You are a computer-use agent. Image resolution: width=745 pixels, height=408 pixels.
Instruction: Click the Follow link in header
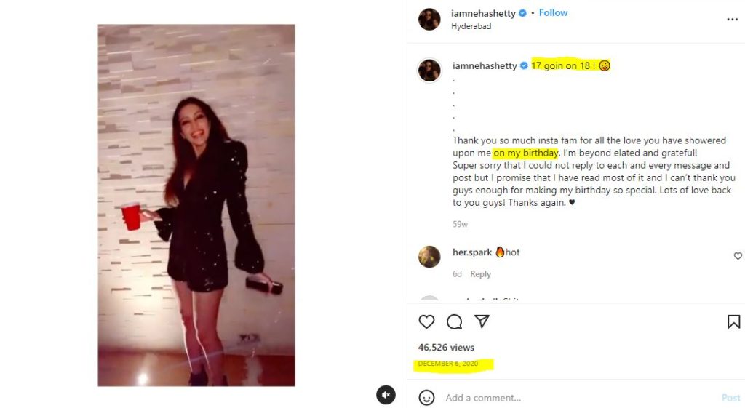coord(553,13)
